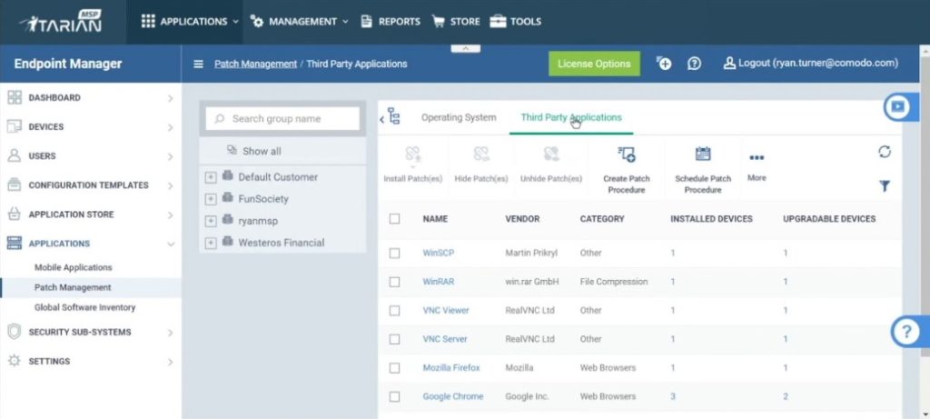Switch to the Operating System tab
The image size is (930, 419).
coord(459,117)
